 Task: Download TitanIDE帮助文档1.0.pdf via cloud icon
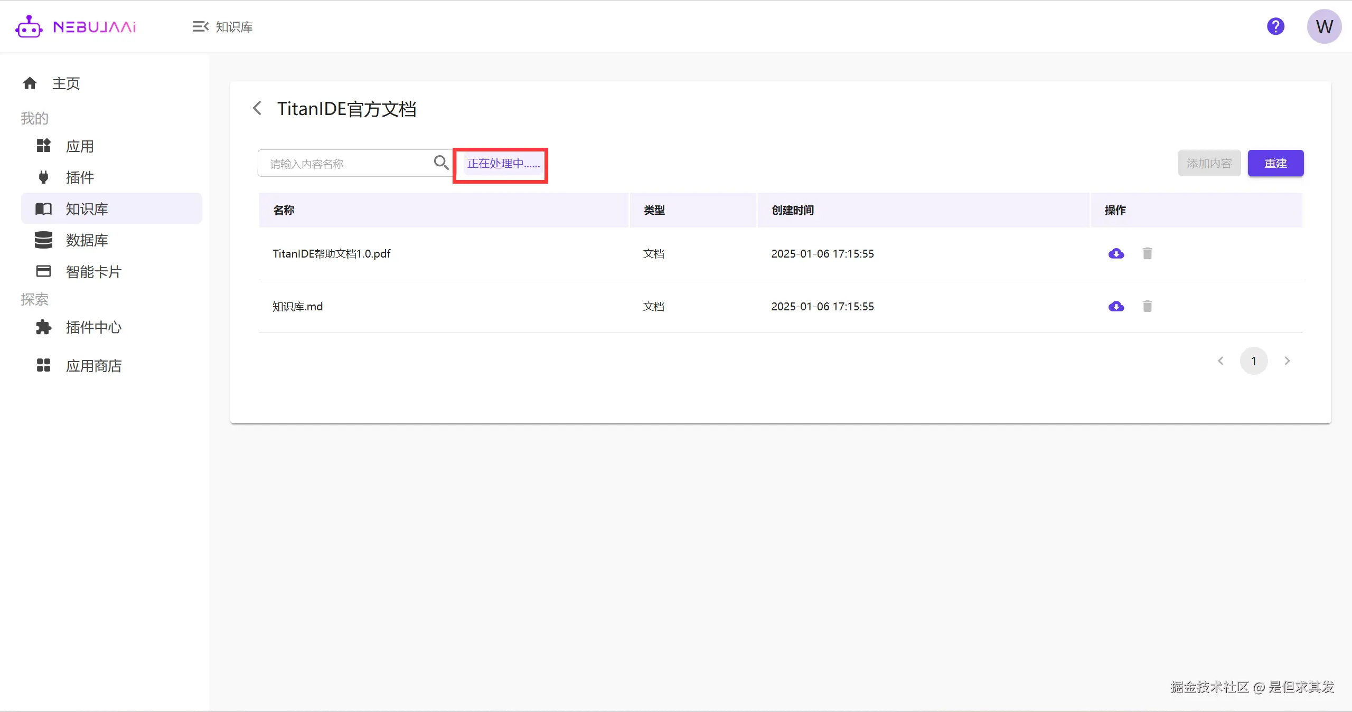coord(1116,254)
